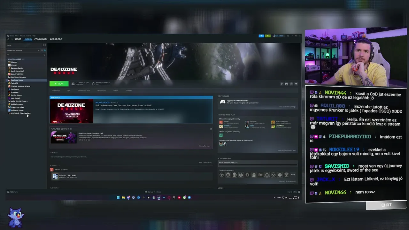Open the Too Long, Didn't Read achievement

[x=67, y=176]
